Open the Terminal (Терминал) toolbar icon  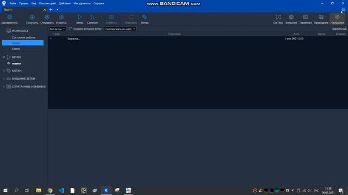point(306,19)
